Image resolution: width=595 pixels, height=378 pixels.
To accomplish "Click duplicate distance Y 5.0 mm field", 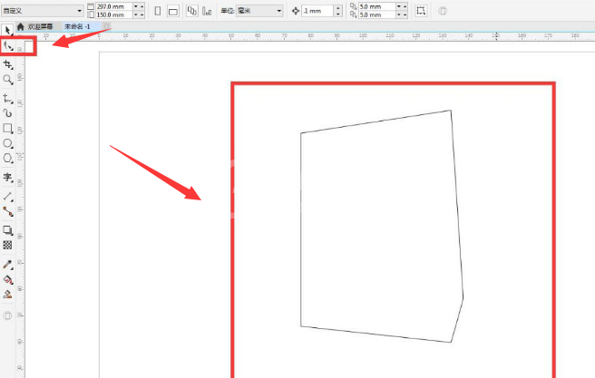I will click(x=377, y=15).
